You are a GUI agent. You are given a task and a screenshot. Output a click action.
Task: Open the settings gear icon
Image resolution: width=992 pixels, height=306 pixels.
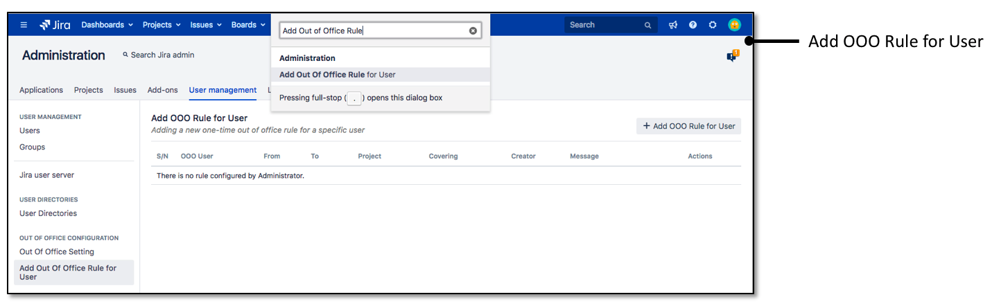[x=713, y=25]
